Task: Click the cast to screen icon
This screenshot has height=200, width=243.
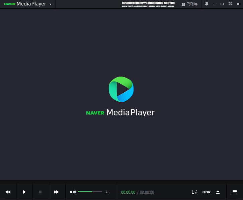Action: (x=194, y=192)
